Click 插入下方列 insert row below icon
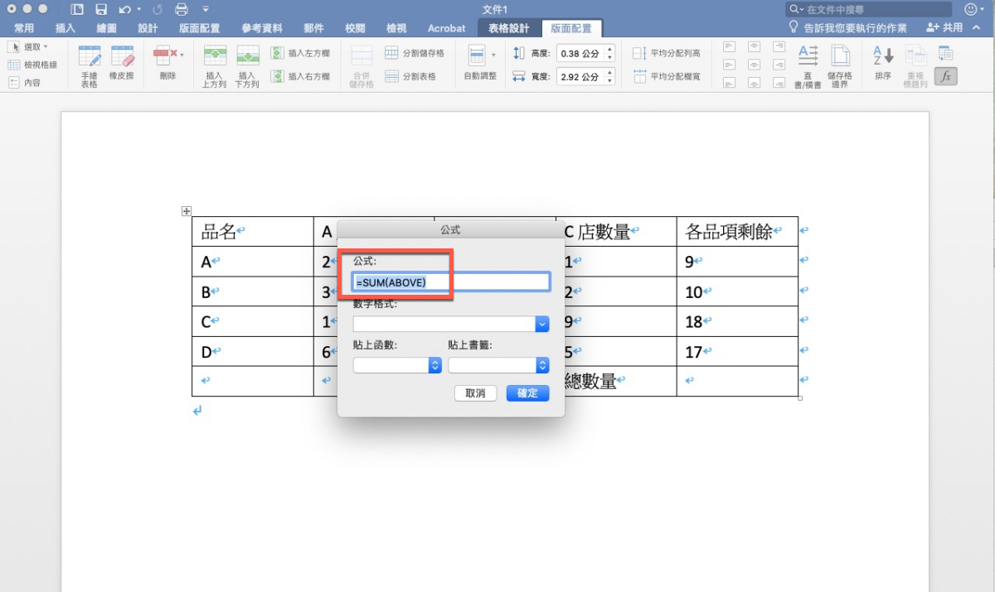995x592 pixels. point(247,66)
